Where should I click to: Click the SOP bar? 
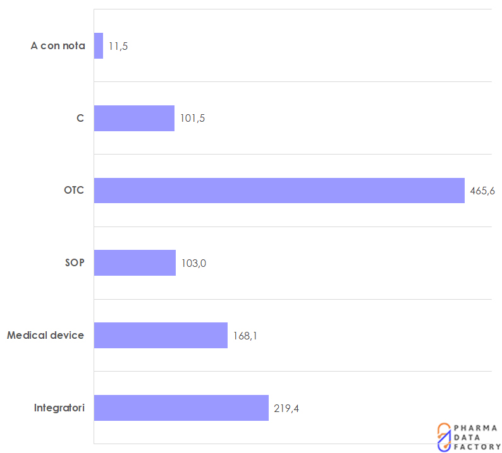[135, 262]
